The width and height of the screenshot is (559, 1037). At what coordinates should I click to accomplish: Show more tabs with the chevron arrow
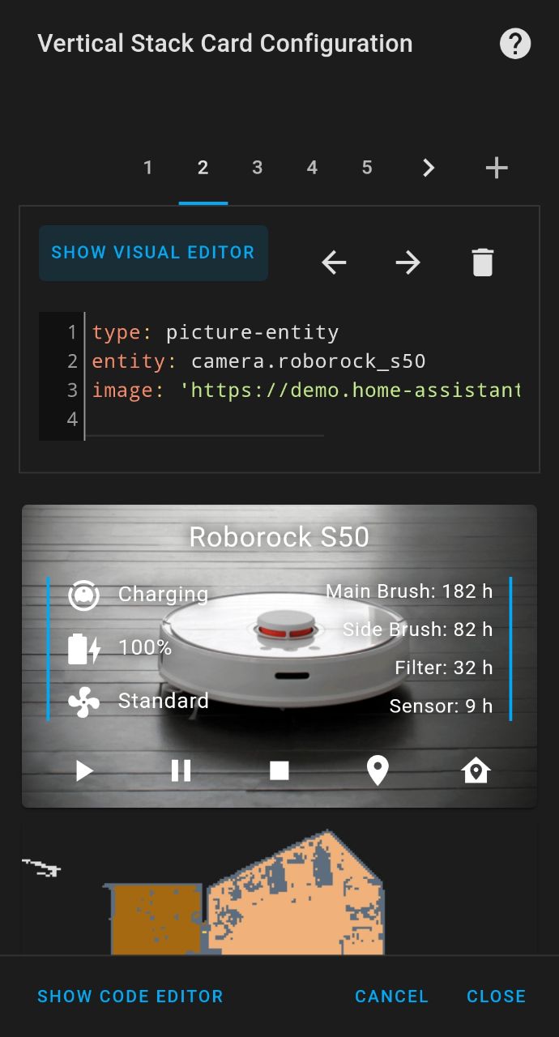point(429,168)
